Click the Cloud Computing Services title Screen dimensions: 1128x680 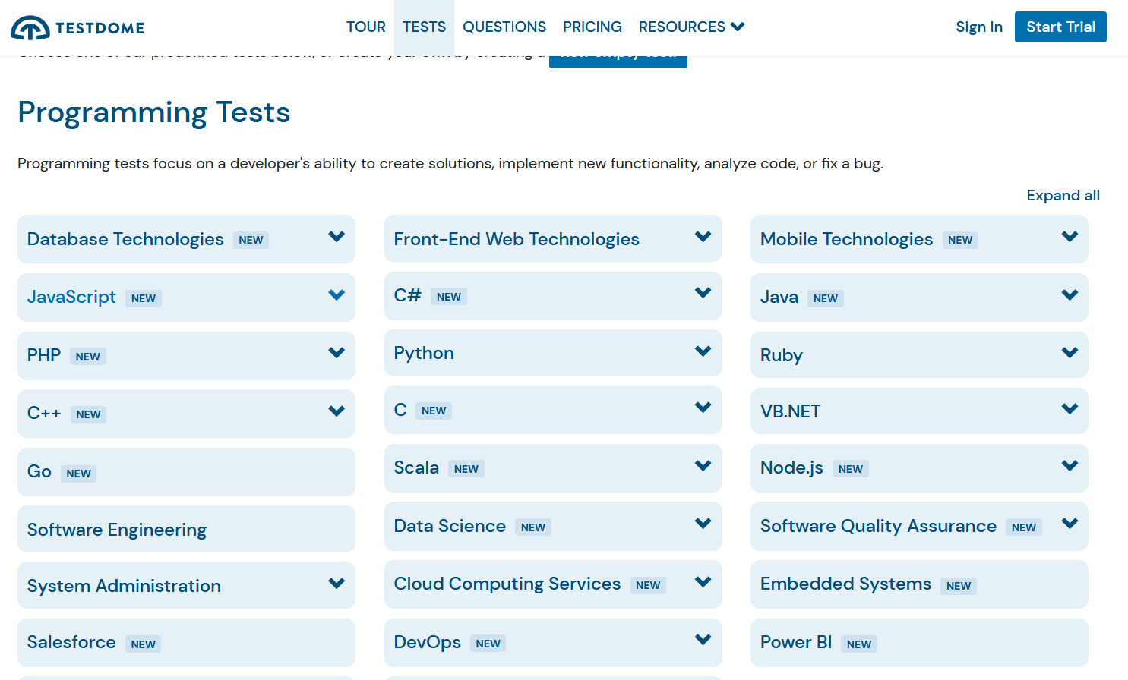(x=507, y=584)
